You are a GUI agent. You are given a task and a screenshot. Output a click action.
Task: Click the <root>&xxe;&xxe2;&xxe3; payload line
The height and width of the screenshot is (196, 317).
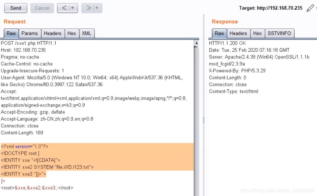(37, 188)
